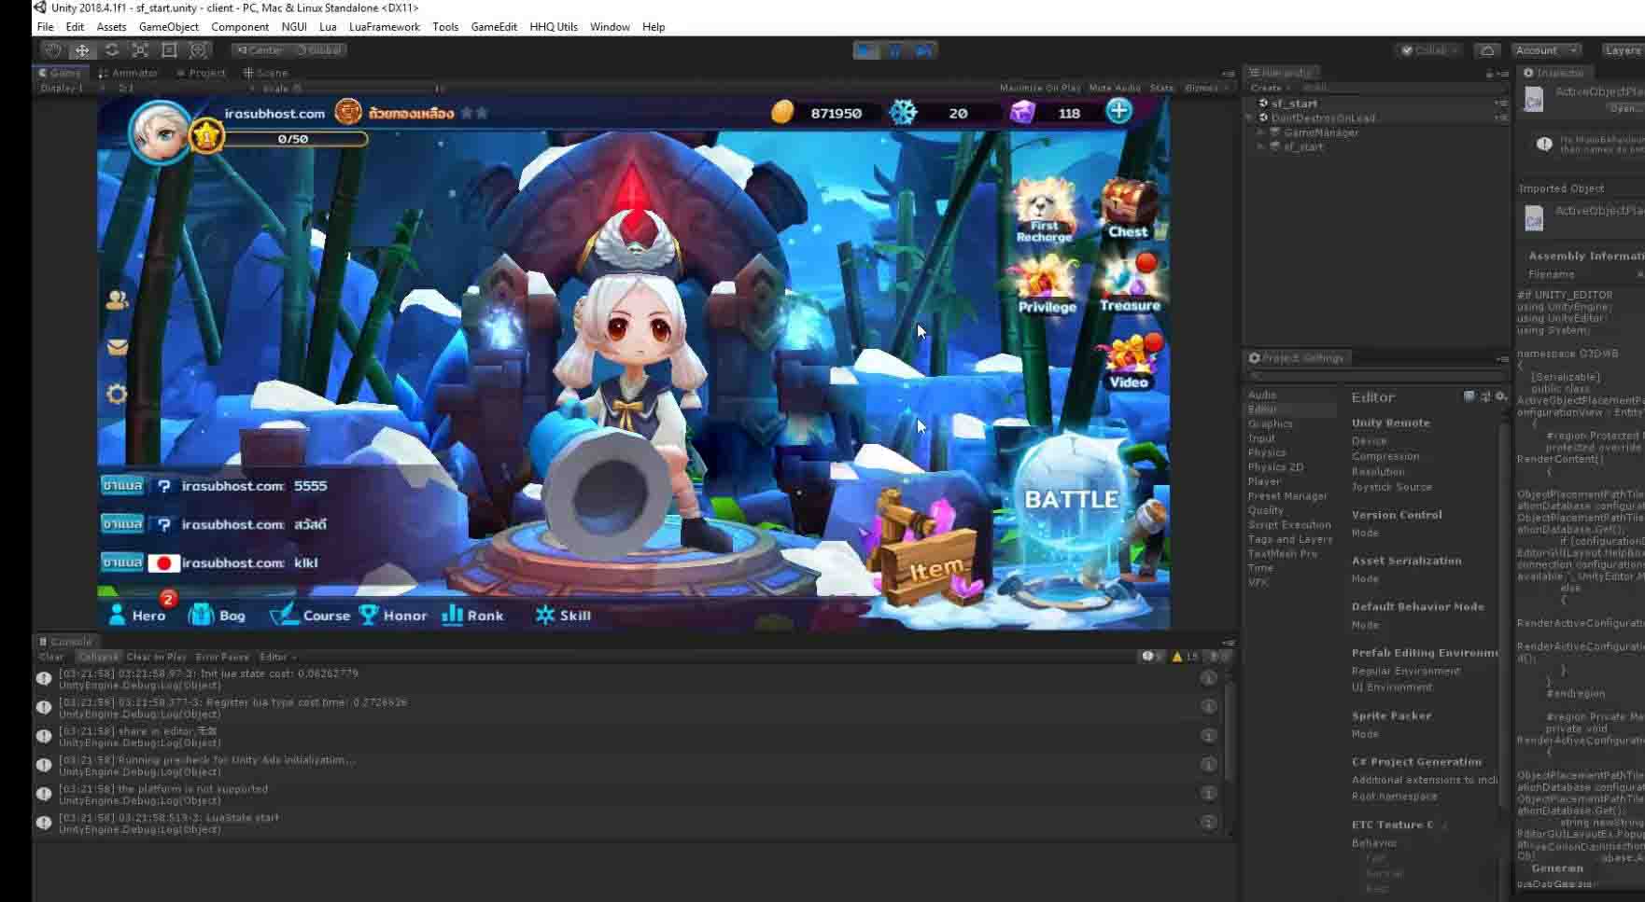
Task: Clear the Console log
Action: point(51,657)
